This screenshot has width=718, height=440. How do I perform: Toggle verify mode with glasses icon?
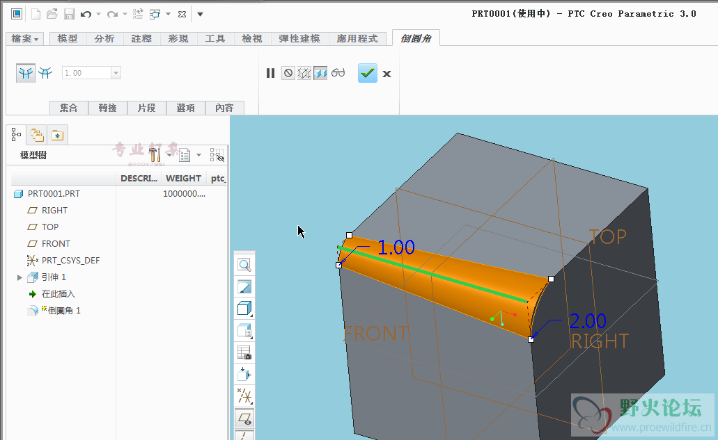[338, 73]
